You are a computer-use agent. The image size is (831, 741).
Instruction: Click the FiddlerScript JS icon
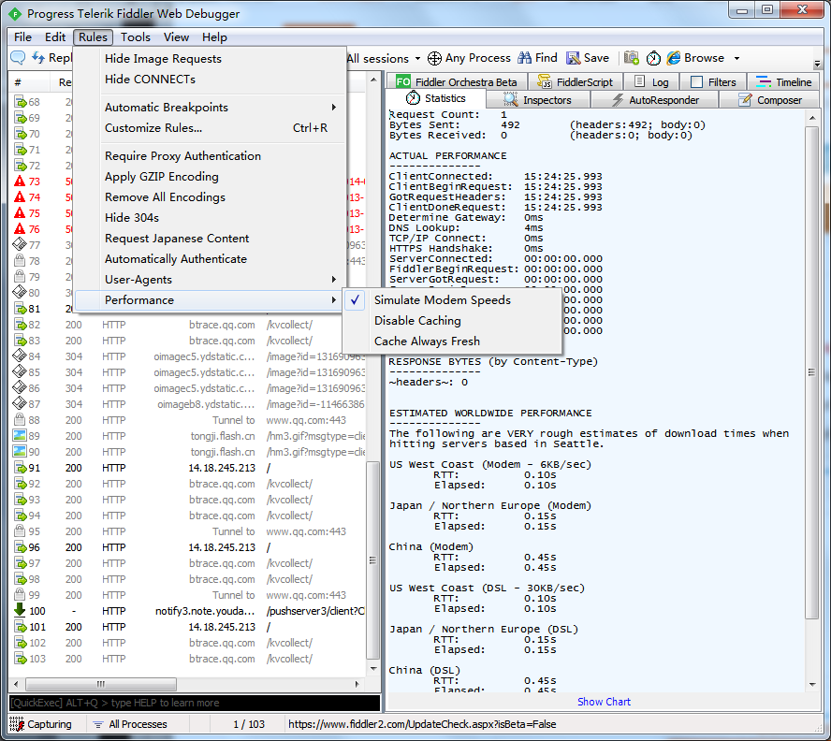(x=545, y=81)
